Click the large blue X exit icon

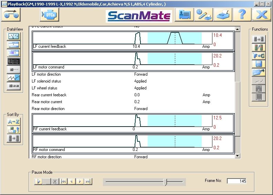point(262,14)
